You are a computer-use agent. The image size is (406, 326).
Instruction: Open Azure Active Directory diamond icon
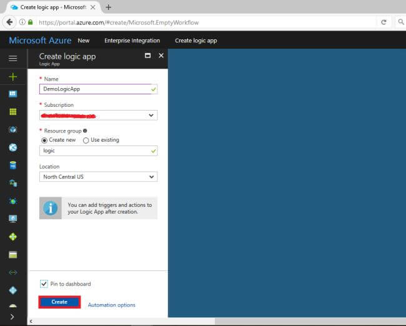coord(12,290)
